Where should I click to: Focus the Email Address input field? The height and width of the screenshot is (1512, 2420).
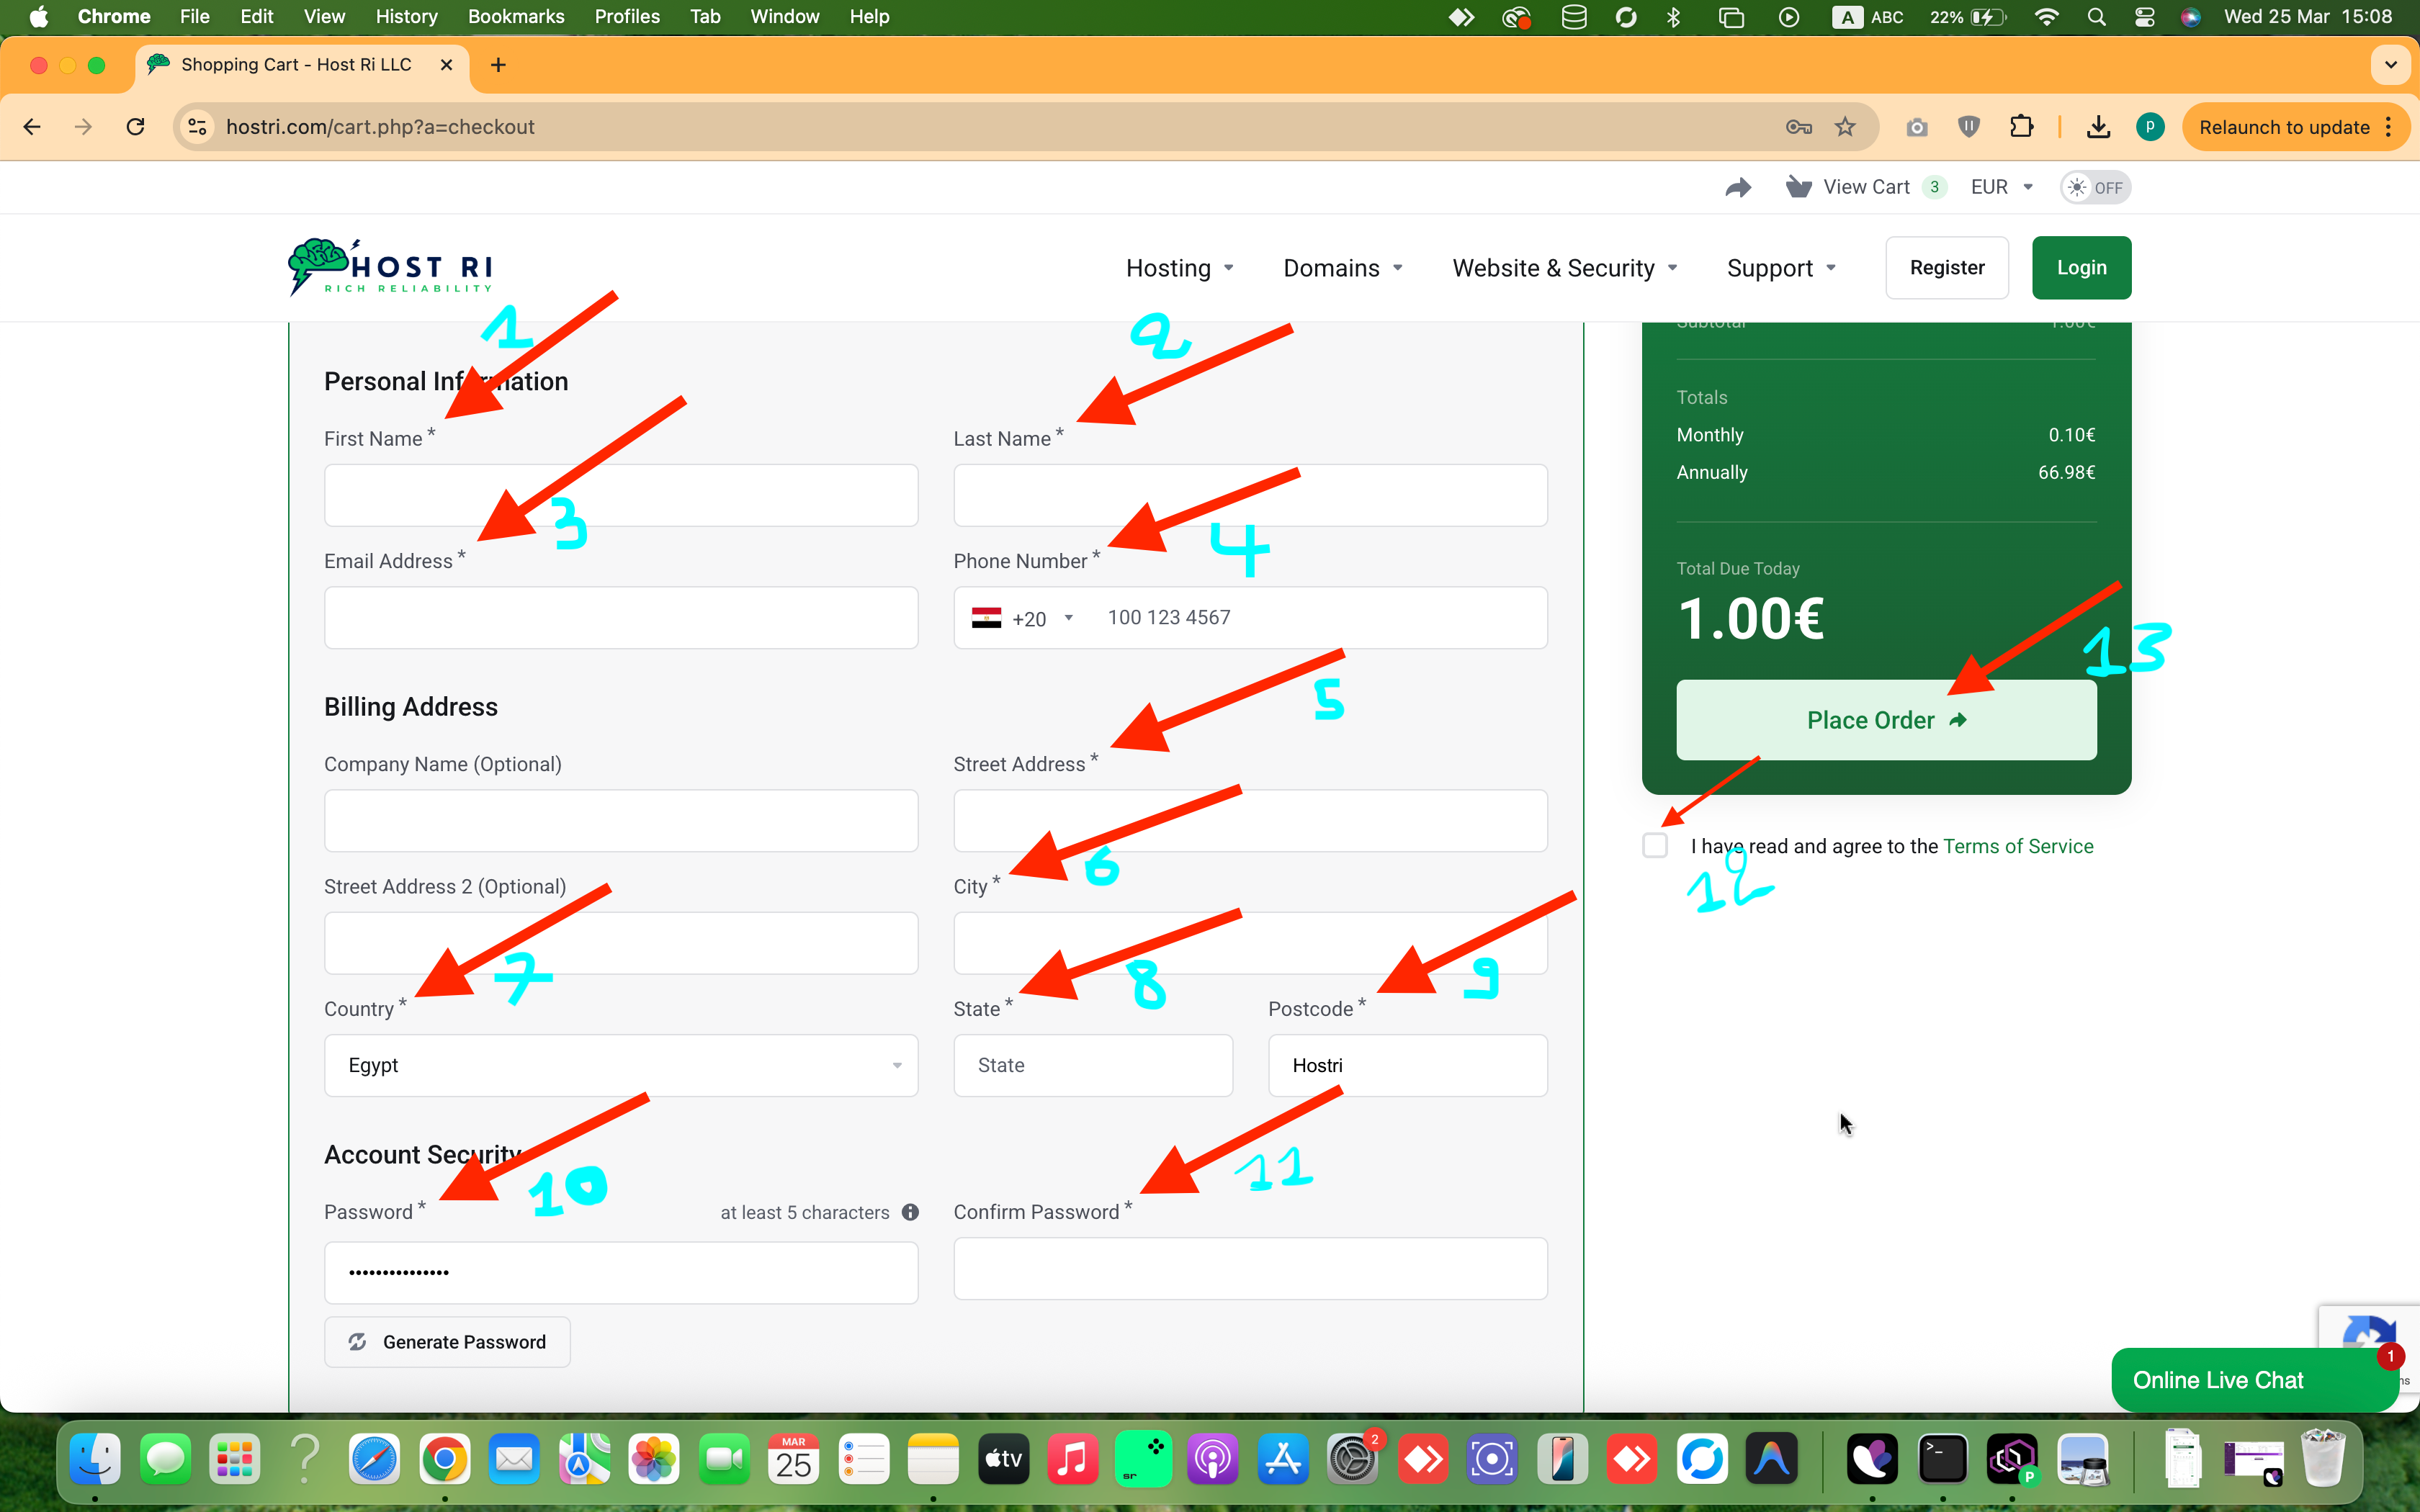pyautogui.click(x=620, y=618)
